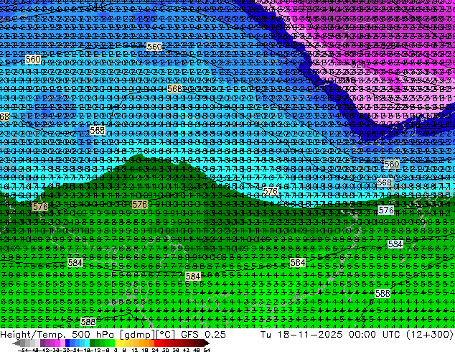
Task: Click the "12" value under the legend
Action: tap(135, 350)
